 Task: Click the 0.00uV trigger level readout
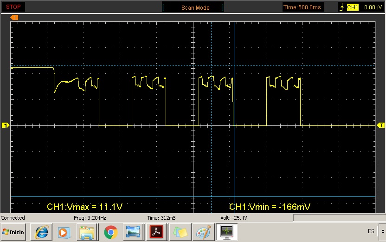pos(373,7)
